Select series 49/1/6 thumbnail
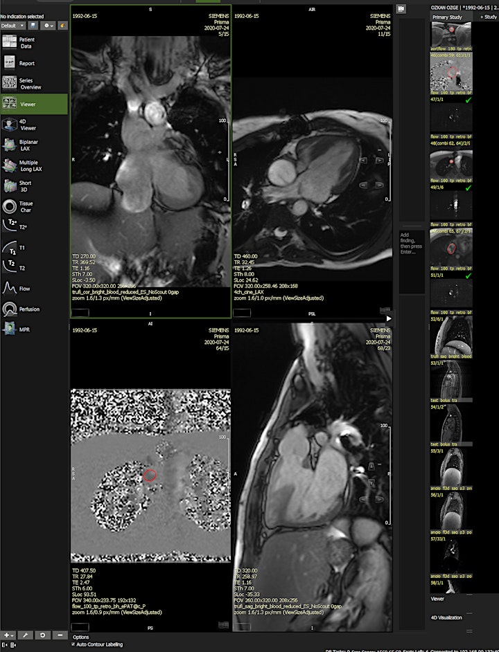Screen dimensions: 499x652 tap(451, 206)
